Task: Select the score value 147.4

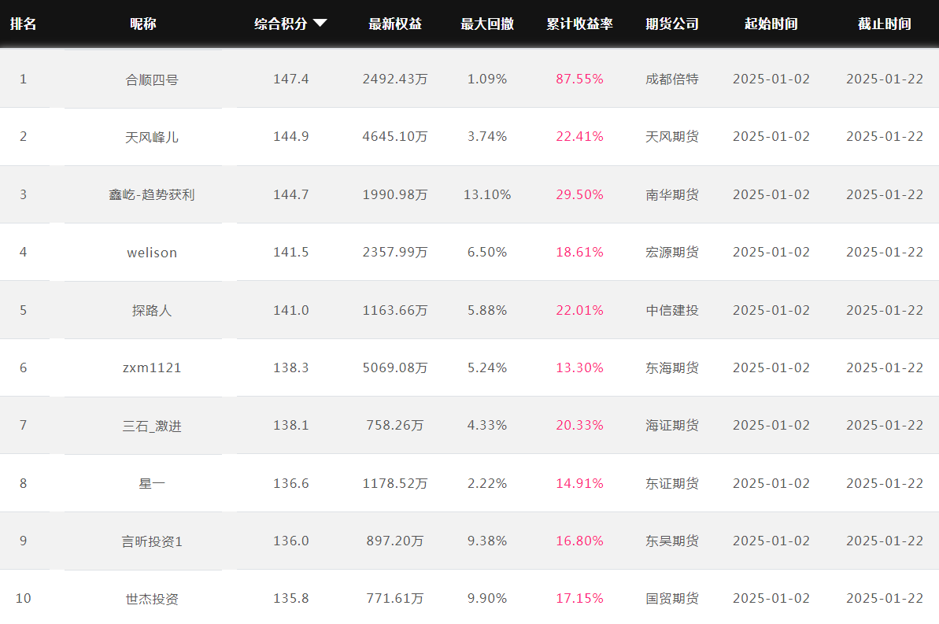Action: pyautogui.click(x=291, y=79)
